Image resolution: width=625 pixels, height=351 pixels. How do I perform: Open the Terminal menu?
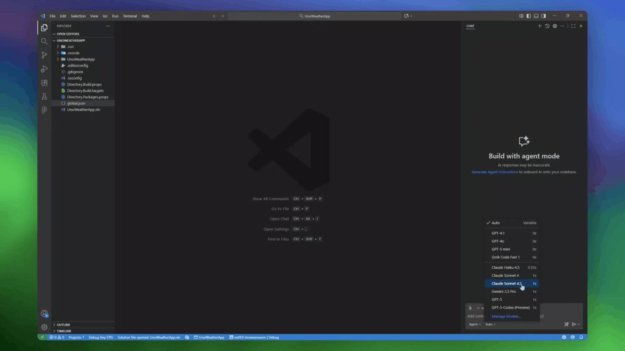pos(130,16)
